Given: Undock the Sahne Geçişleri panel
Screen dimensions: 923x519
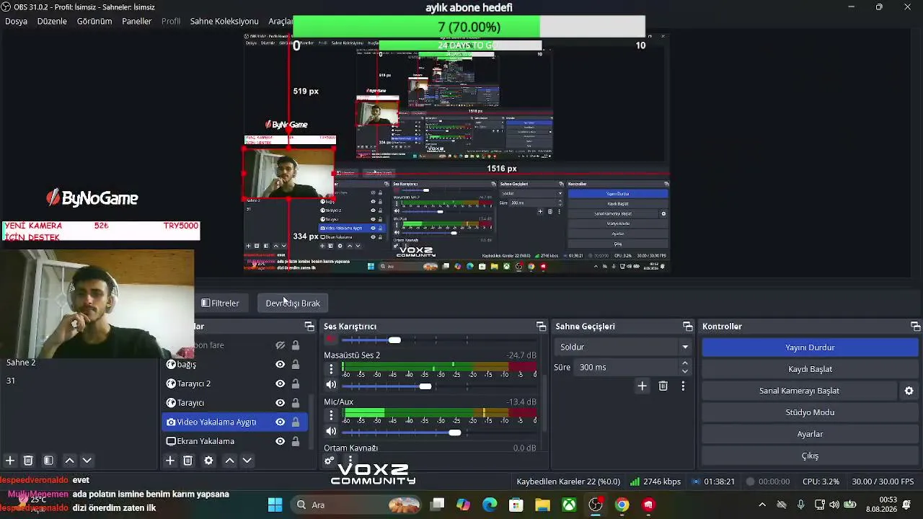Looking at the screenshot, I should coord(688,327).
